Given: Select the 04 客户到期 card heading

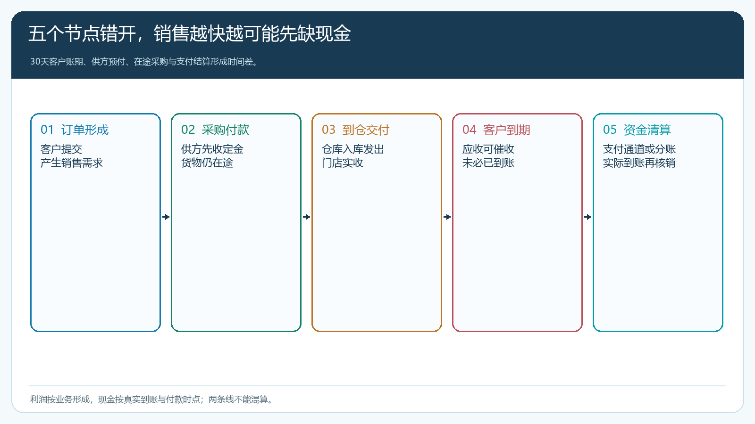Looking at the screenshot, I should coord(496,130).
